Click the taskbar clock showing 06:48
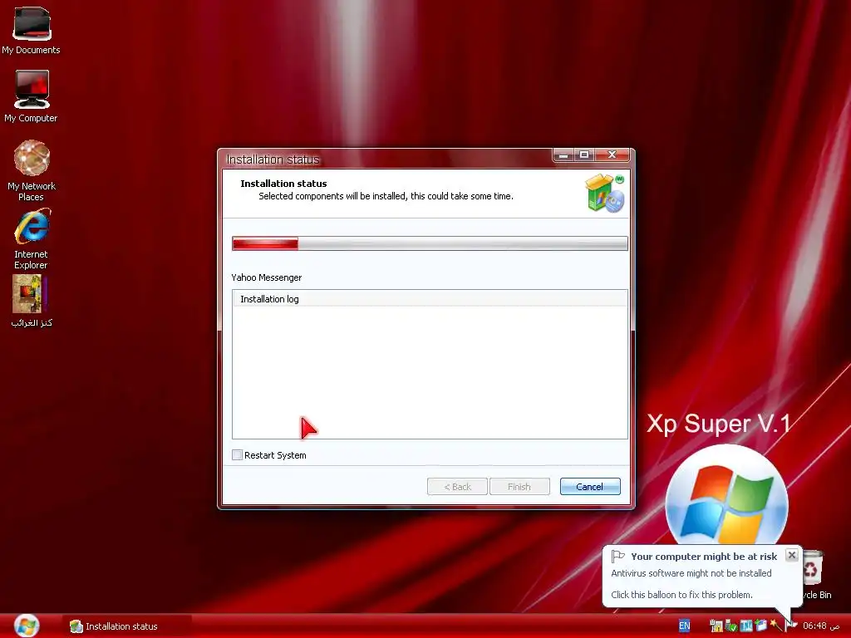The width and height of the screenshot is (851, 638). coord(820,626)
